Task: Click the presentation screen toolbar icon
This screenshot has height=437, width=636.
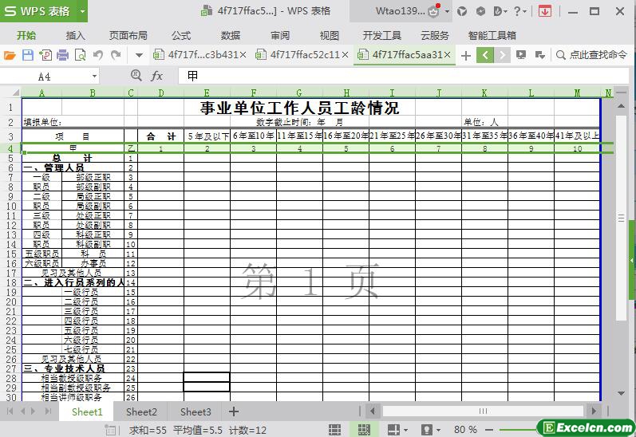Action: point(521,55)
